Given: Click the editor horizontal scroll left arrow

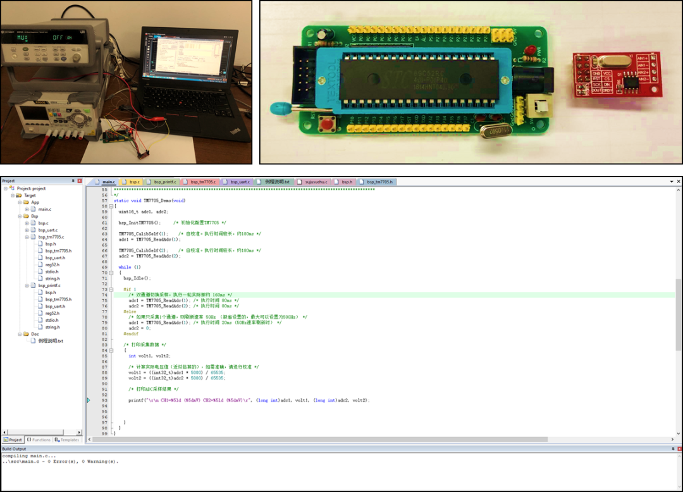Looking at the screenshot, I should [89, 440].
